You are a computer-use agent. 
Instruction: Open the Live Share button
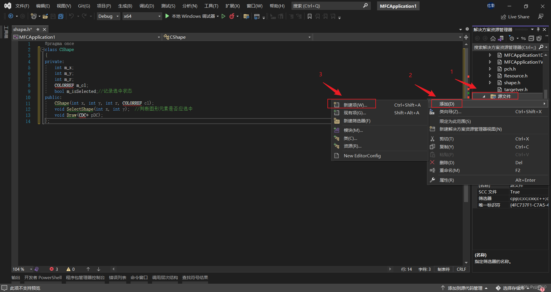pyautogui.click(x=515, y=17)
